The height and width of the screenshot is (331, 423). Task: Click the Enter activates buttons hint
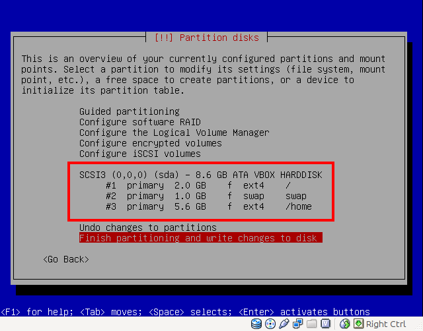pos(304,312)
